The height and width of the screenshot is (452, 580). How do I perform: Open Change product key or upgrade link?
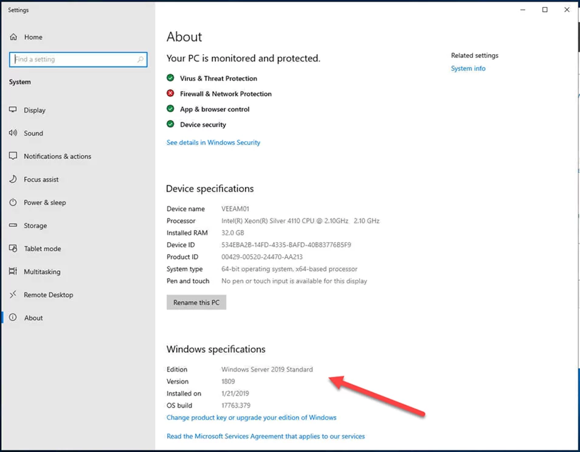251,417
